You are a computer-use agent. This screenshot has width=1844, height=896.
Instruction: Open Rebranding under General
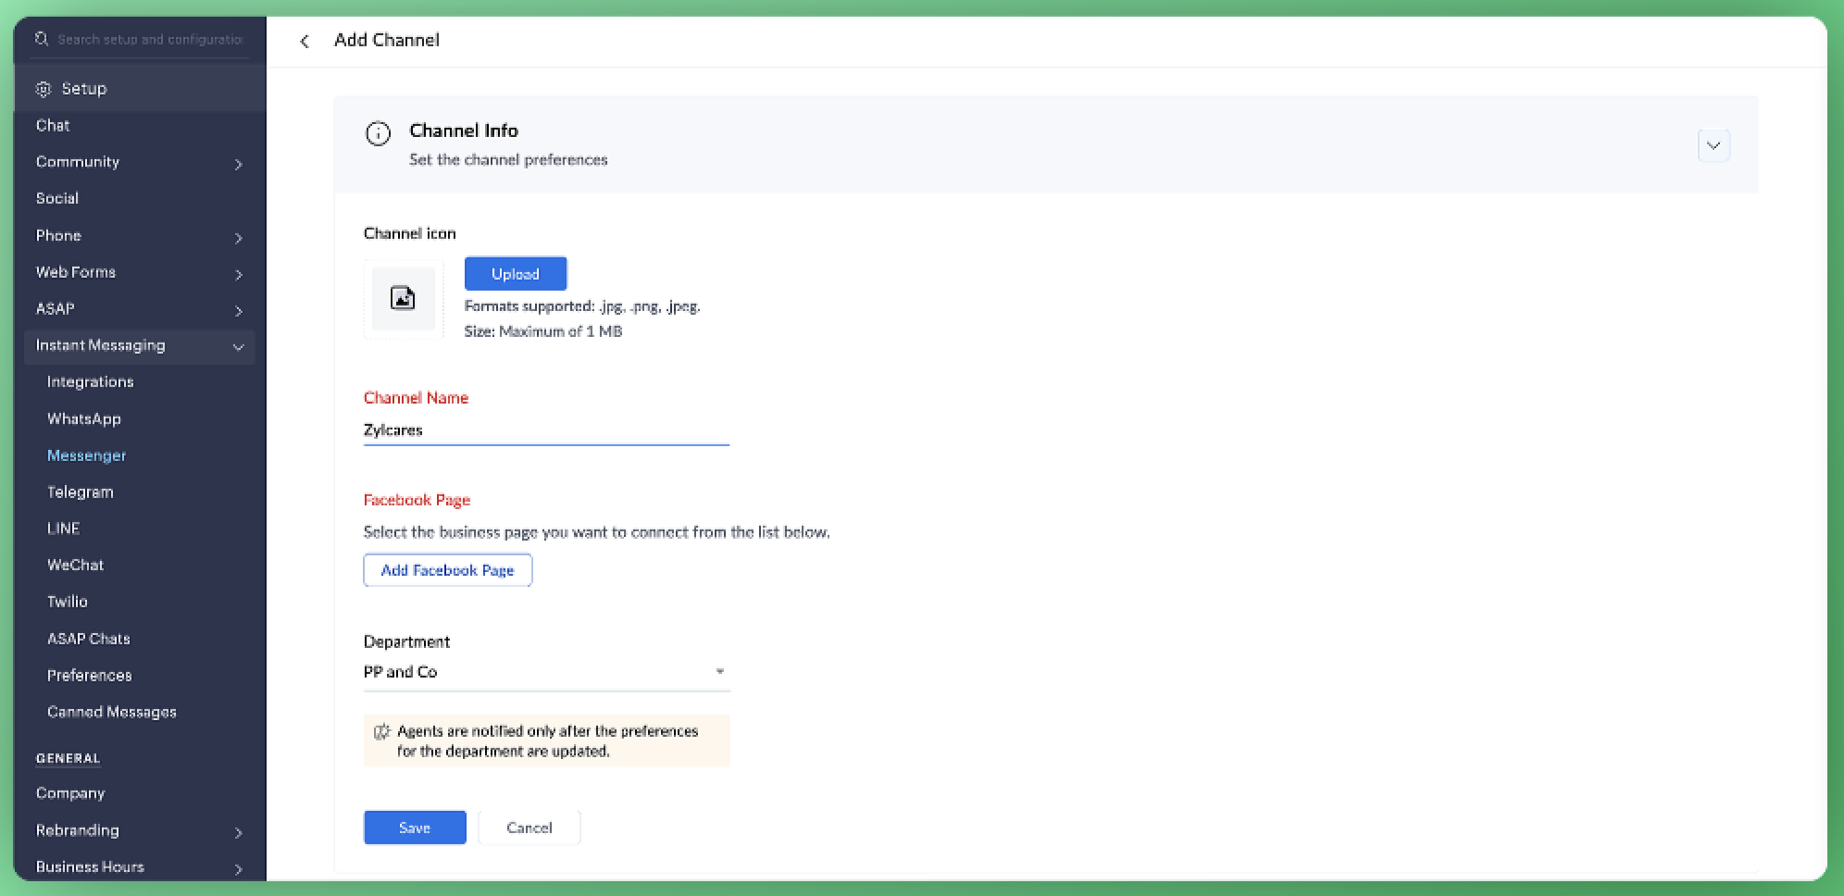[x=78, y=829]
